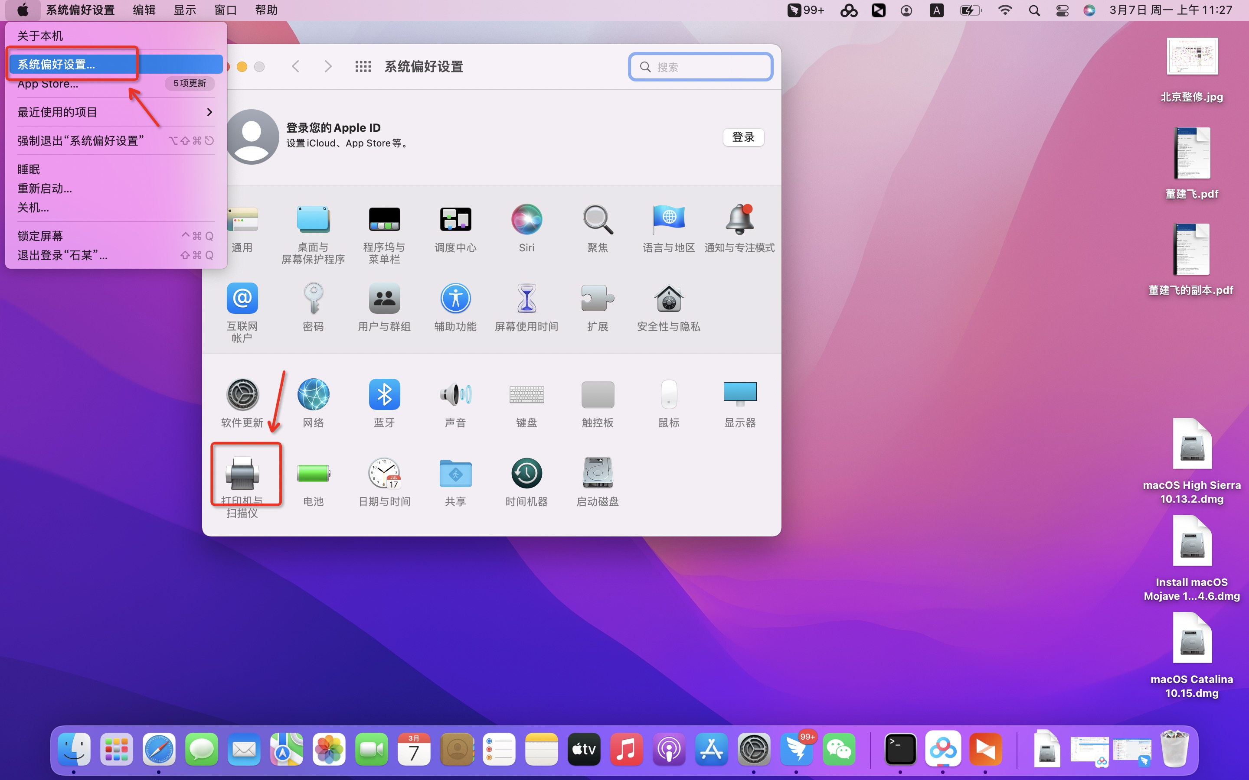Open WeChat from the Dock

point(839,748)
